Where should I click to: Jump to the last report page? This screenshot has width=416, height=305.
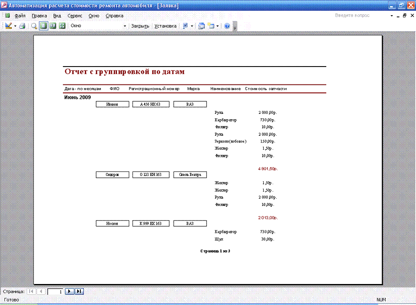click(x=79, y=292)
